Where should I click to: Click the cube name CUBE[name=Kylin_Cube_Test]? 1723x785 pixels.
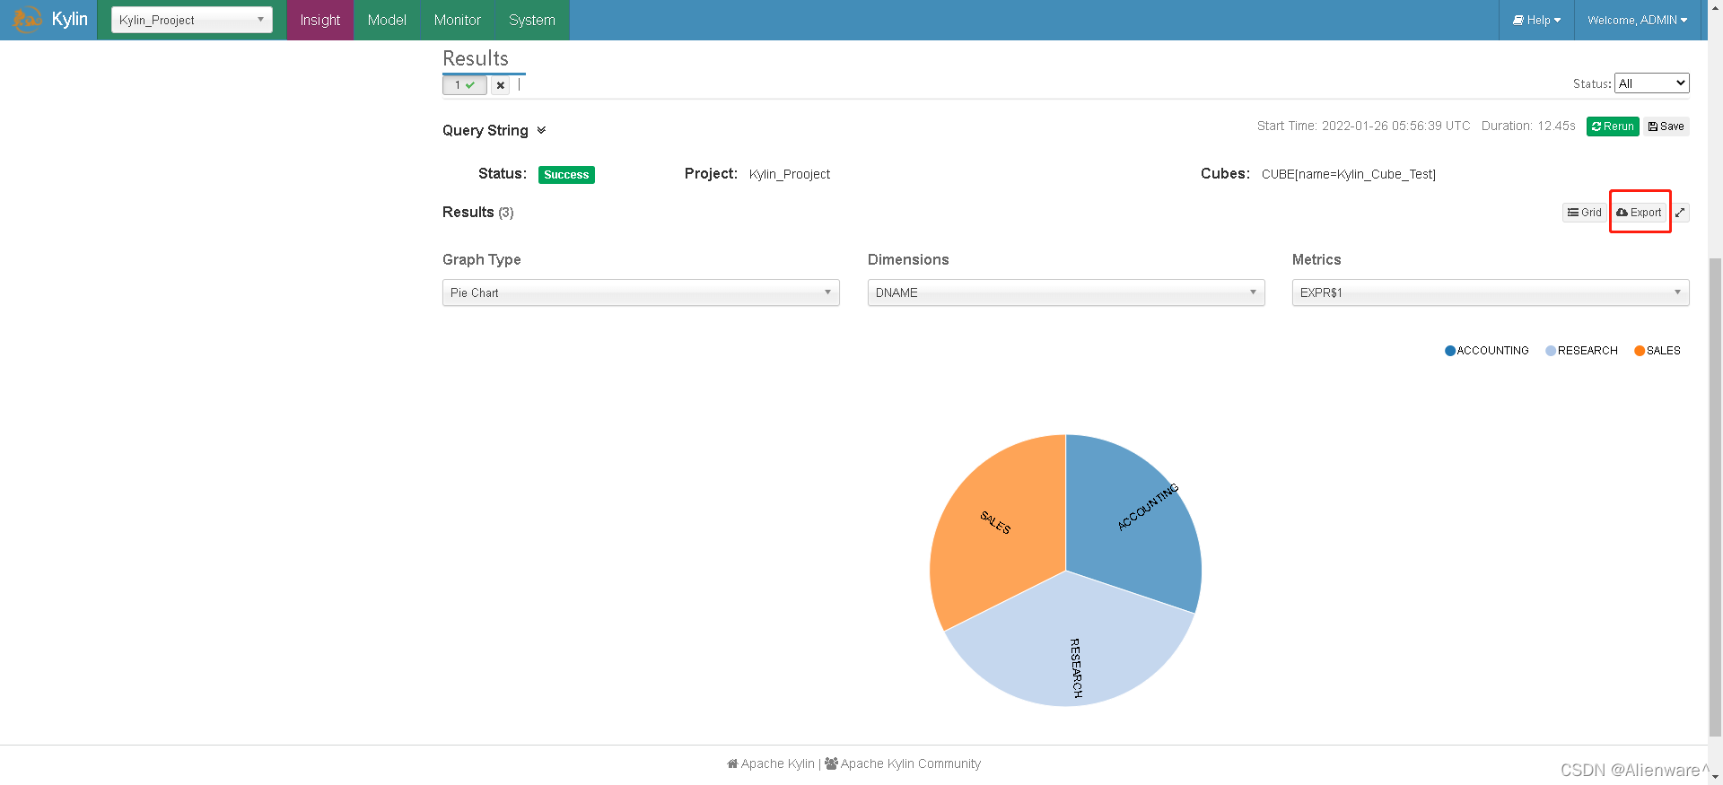(1349, 174)
